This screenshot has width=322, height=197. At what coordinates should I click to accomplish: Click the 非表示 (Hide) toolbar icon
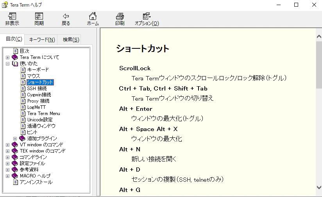12,16
